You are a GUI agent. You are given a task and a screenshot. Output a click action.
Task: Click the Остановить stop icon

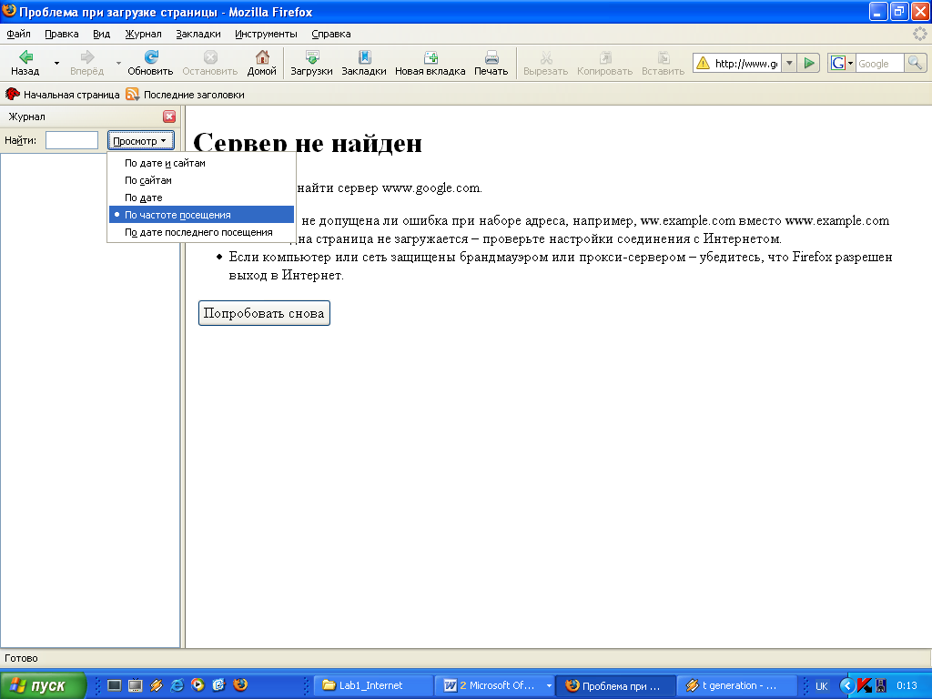(x=210, y=57)
